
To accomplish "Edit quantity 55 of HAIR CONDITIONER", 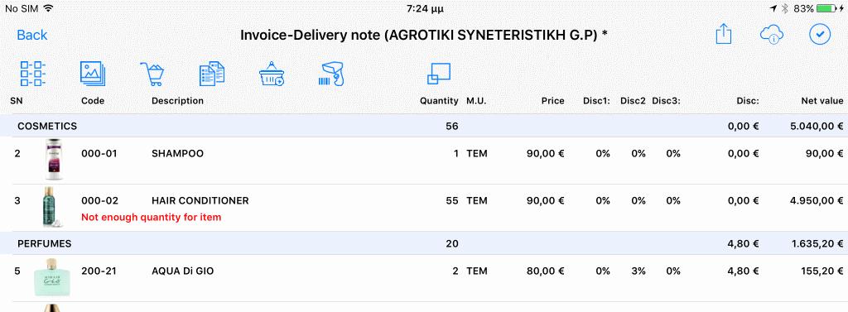I will click(452, 200).
